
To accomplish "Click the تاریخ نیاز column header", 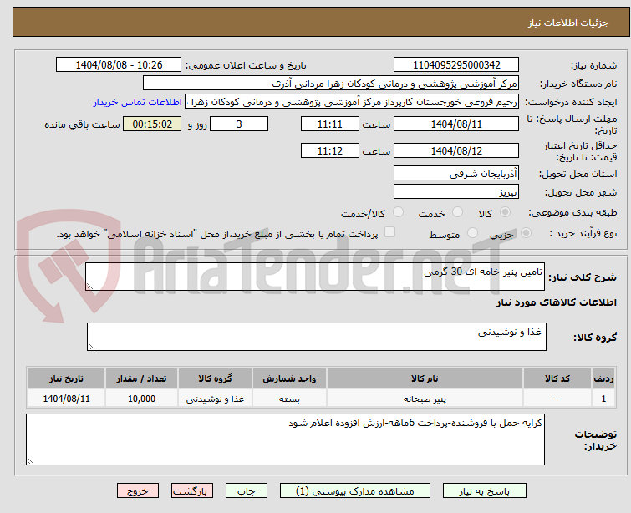I will pyautogui.click(x=66, y=378).
